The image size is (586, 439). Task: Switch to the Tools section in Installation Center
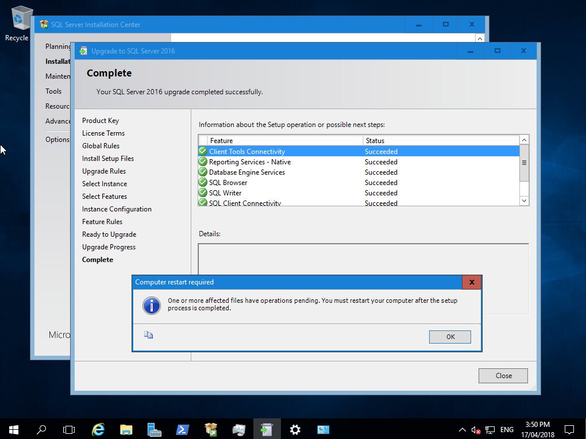tap(53, 91)
